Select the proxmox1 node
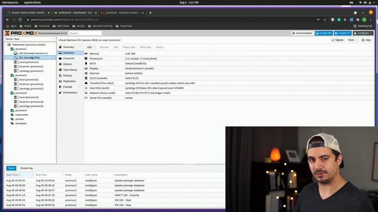Screen dimensions: 378x212 pos(21,49)
